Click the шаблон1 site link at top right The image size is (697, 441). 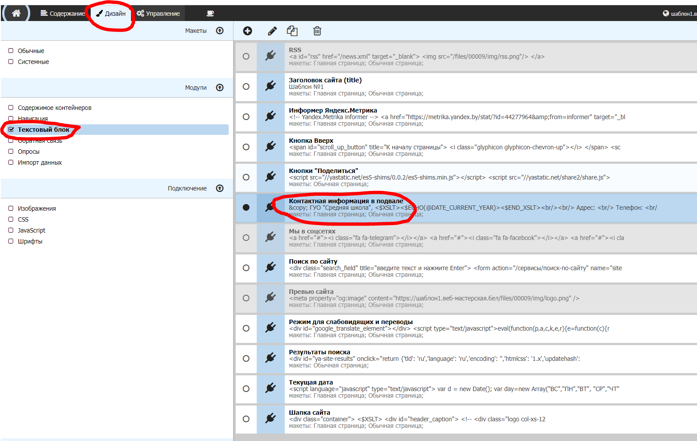click(x=680, y=14)
